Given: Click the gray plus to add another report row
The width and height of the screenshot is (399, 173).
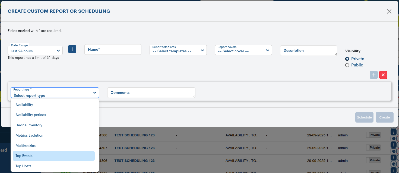Looking at the screenshot, I should (373, 75).
